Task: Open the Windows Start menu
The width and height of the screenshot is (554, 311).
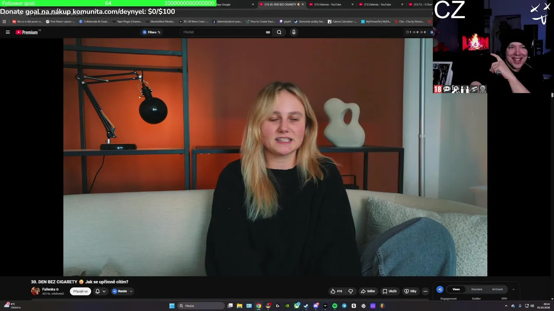Action: (172, 306)
